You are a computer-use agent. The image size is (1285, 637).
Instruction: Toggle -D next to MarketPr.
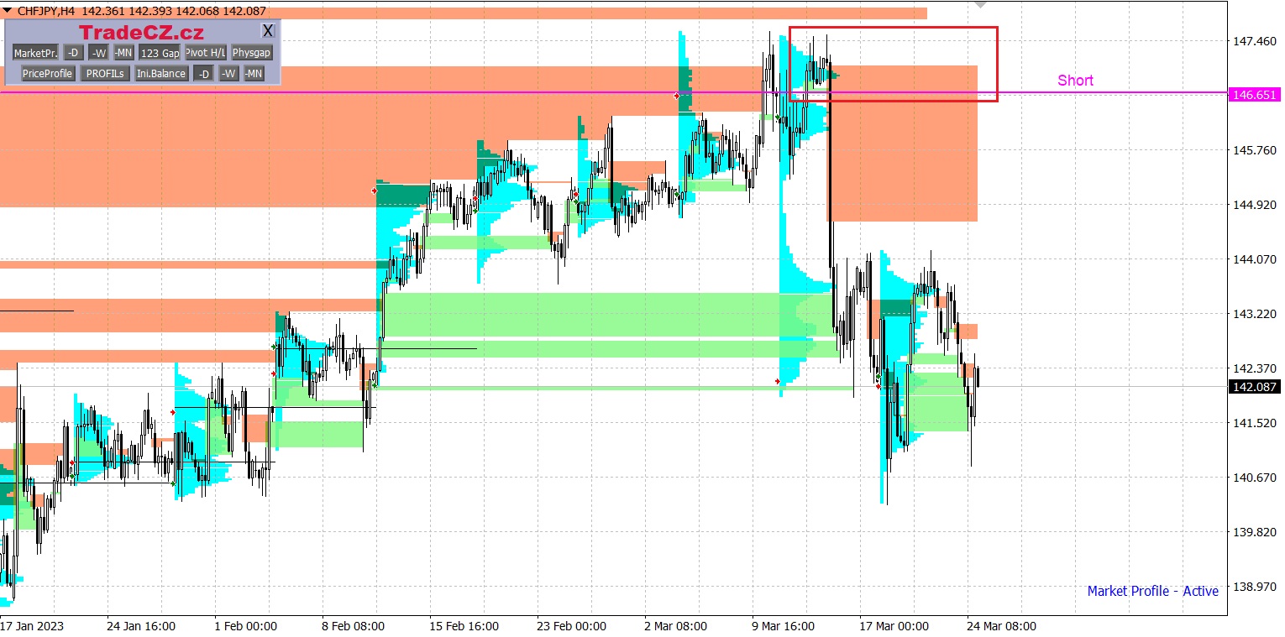[x=73, y=53]
